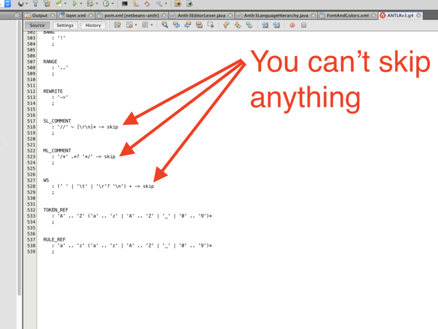
Task: Close the FontAndColors.xml tab
Action: point(374,15)
